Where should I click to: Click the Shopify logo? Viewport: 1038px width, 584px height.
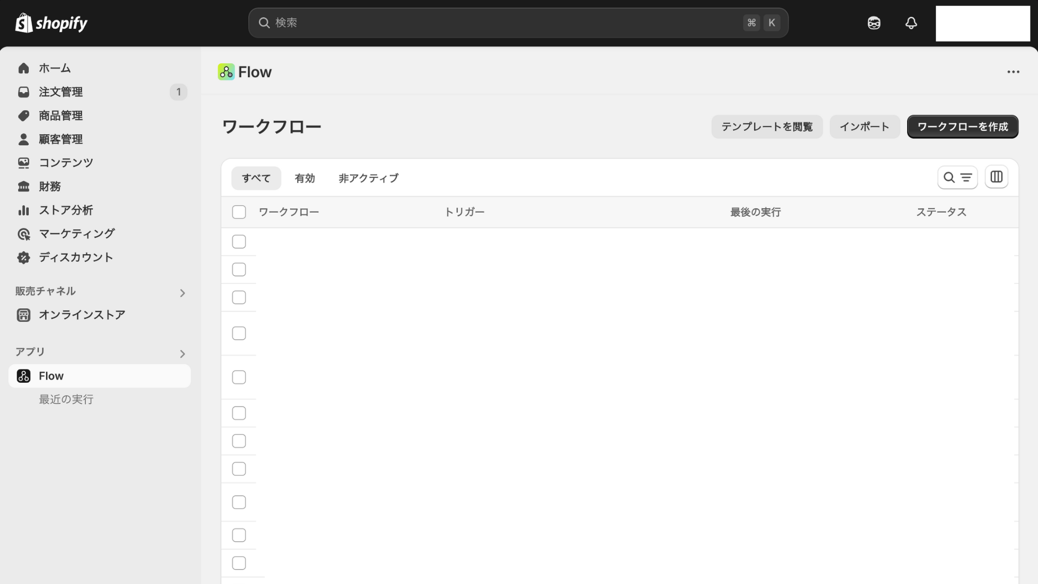point(51,23)
